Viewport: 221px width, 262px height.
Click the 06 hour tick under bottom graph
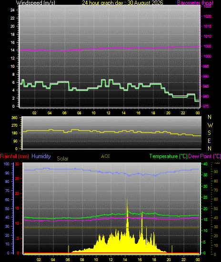68,260
